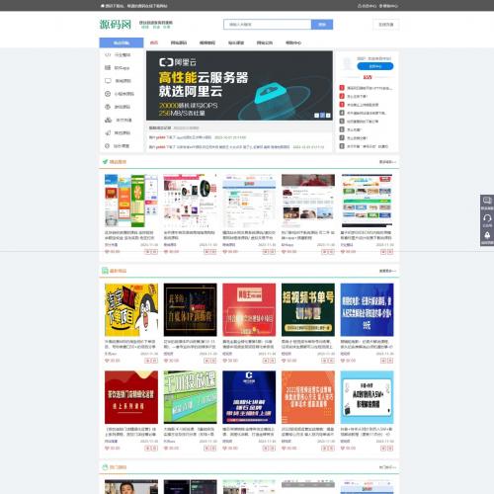Screen dimensions: 494x494
Task: Open the green 千川投放课 thumbnail
Action: coord(190,397)
